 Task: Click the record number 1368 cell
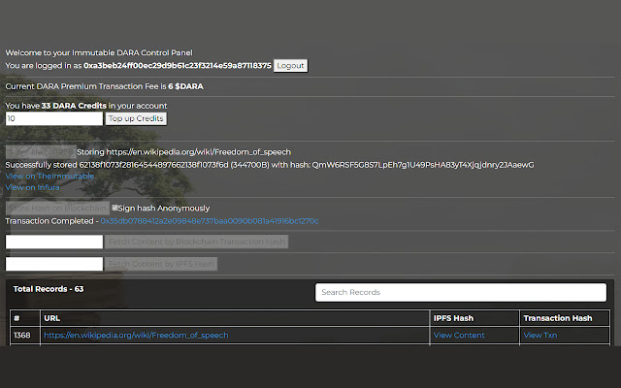pos(25,335)
